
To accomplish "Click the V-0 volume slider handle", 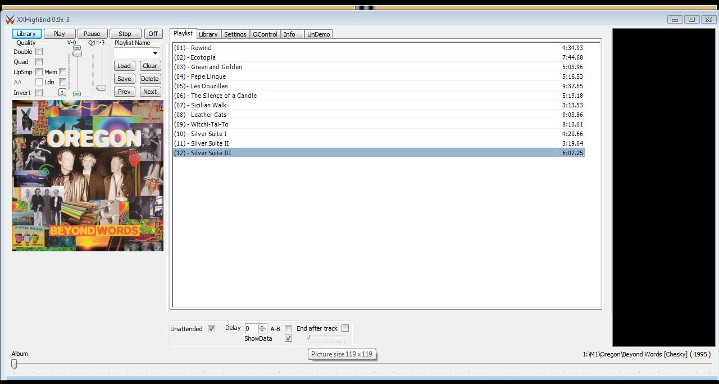I will 77,53.
